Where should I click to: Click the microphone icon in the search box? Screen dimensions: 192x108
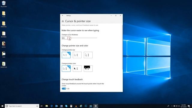pyautogui.click(x=37, y=106)
